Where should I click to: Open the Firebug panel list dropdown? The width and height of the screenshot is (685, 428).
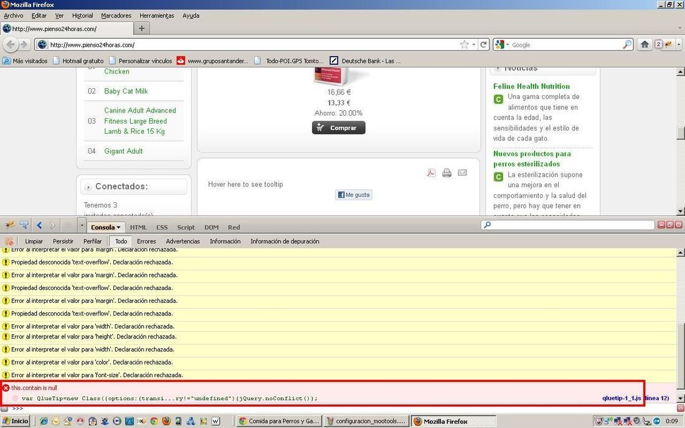tap(82, 226)
